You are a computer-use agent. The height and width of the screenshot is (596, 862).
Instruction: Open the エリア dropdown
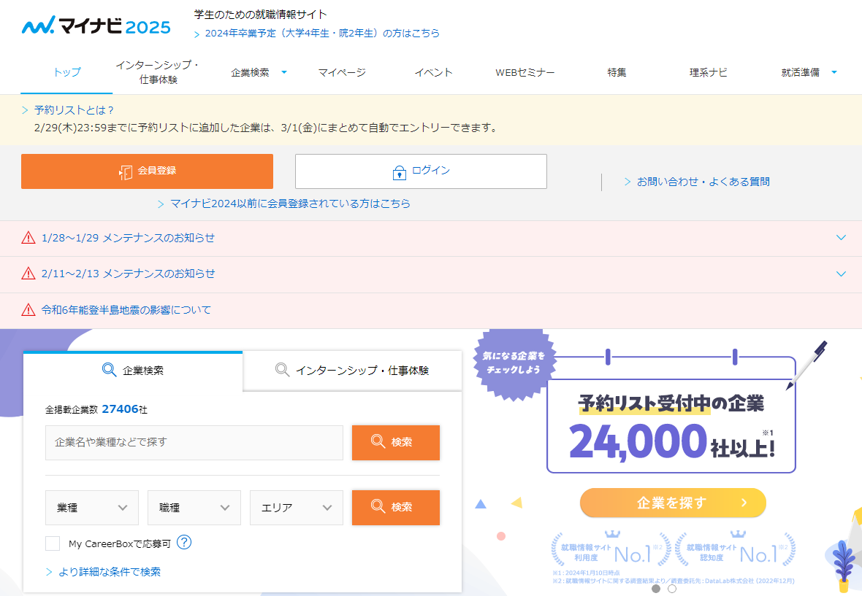click(x=297, y=508)
